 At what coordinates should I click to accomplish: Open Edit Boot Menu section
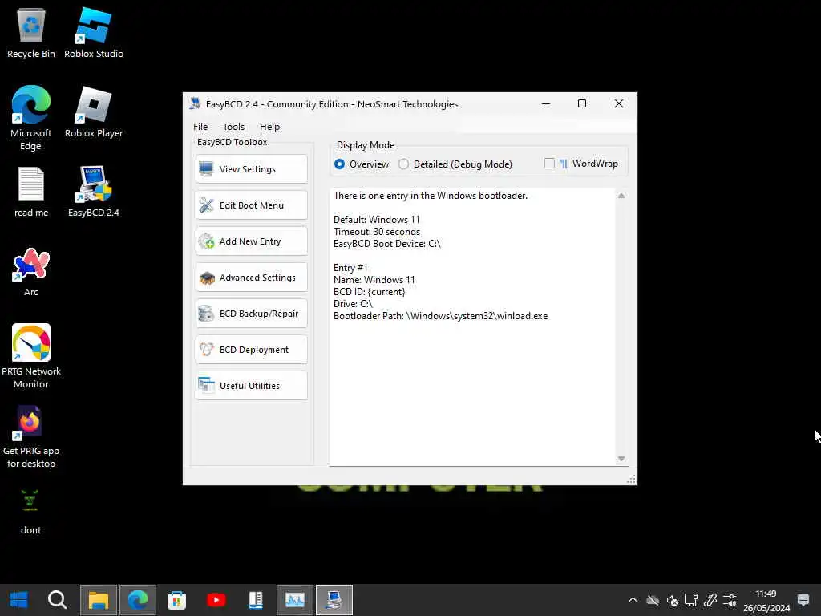(x=251, y=205)
